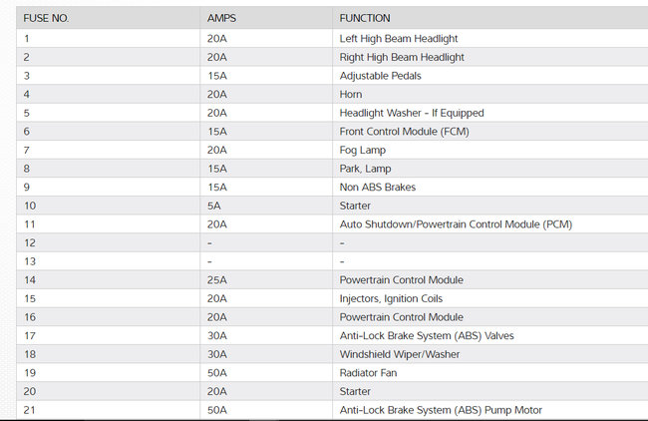Image resolution: width=648 pixels, height=421 pixels.
Task: Click Anti-Lock Brake System (ABS) Valves text
Action: [x=427, y=335]
